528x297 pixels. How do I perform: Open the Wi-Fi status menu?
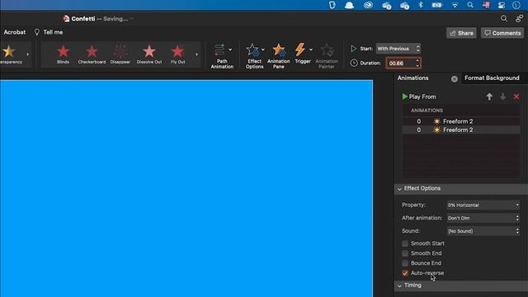455,5
